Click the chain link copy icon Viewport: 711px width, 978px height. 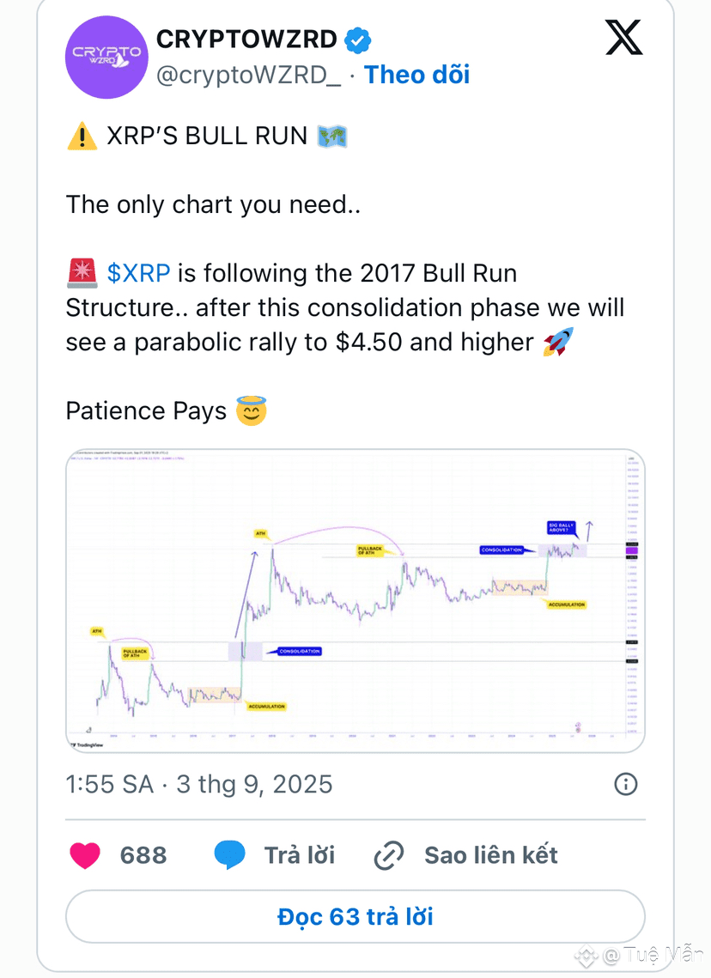(x=389, y=855)
